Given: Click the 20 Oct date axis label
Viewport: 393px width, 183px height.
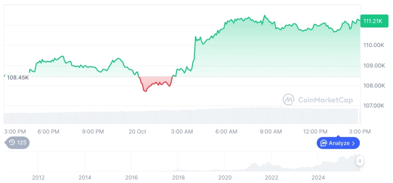Looking at the screenshot, I should tap(137, 131).
